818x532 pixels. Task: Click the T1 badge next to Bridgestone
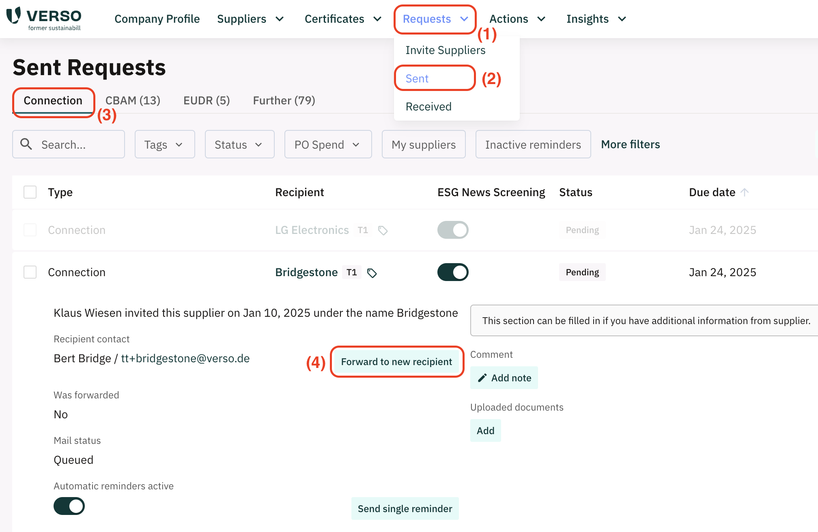tap(352, 272)
